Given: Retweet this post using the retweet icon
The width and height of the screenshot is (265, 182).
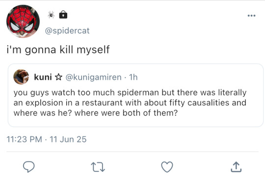Looking at the screenshot, I should point(98,167).
